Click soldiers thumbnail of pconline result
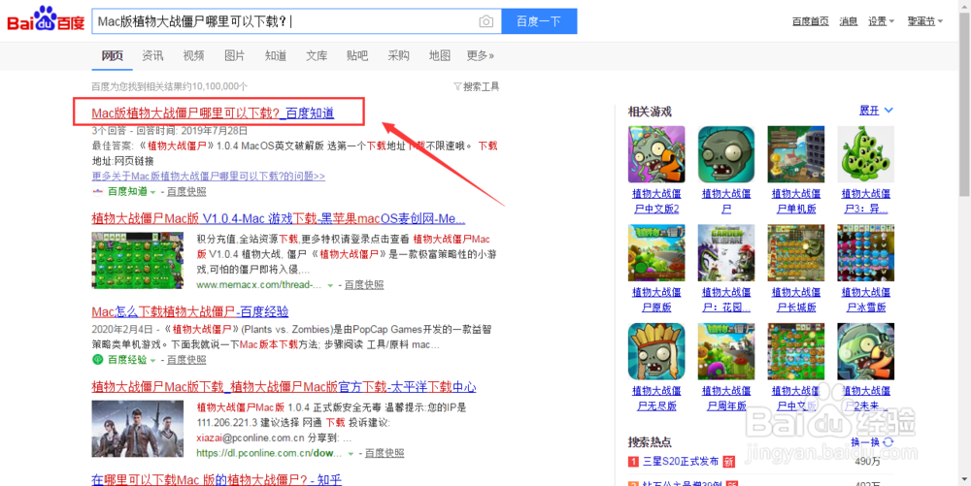Image resolution: width=971 pixels, height=486 pixels. point(138,429)
